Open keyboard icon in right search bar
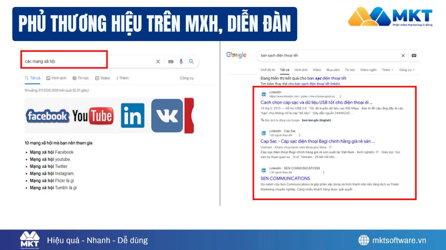This screenshot has width=446, height=250. pos(414,55)
